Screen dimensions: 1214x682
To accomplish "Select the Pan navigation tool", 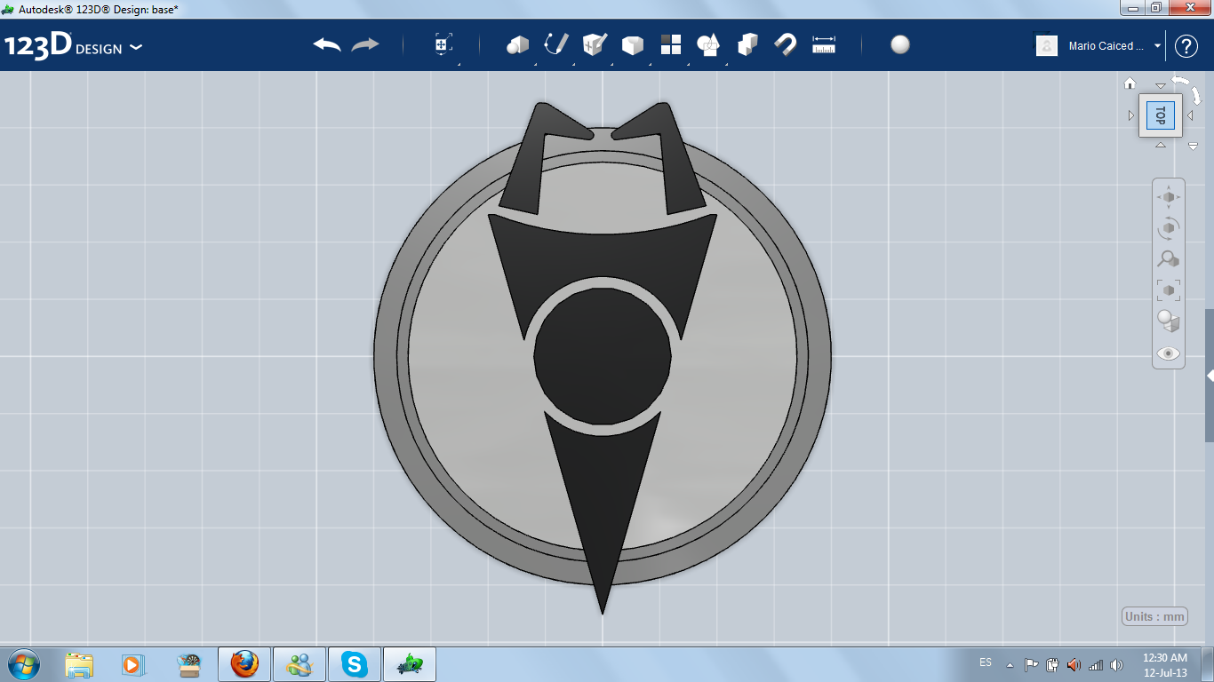I will (x=1169, y=197).
